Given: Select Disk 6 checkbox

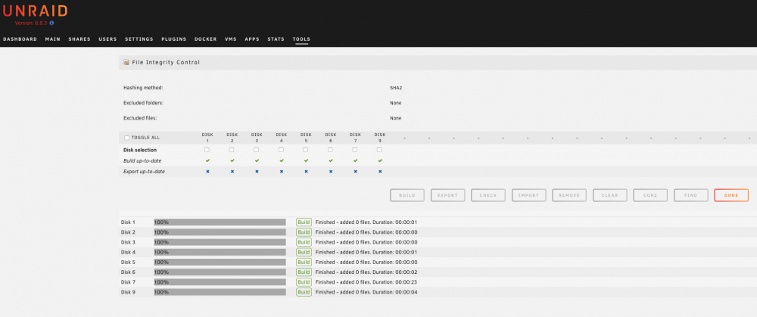Looking at the screenshot, I should pyautogui.click(x=330, y=150).
